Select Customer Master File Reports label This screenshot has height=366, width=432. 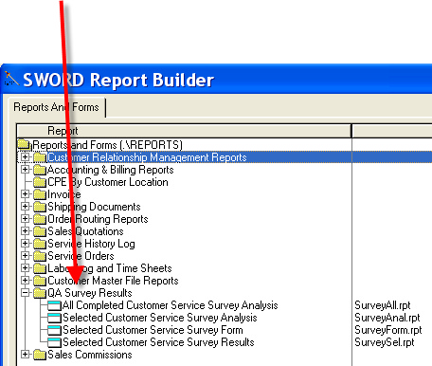click(113, 281)
